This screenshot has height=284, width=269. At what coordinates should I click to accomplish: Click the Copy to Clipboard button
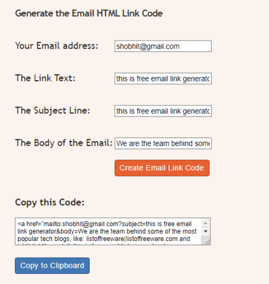[x=52, y=265]
